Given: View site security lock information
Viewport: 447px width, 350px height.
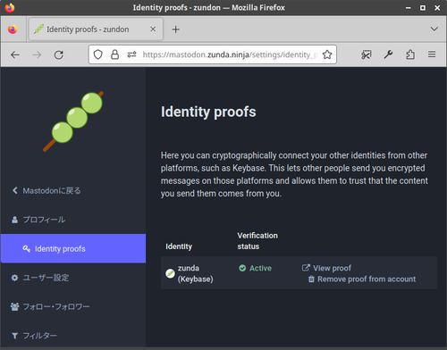Looking at the screenshot, I should [114, 54].
